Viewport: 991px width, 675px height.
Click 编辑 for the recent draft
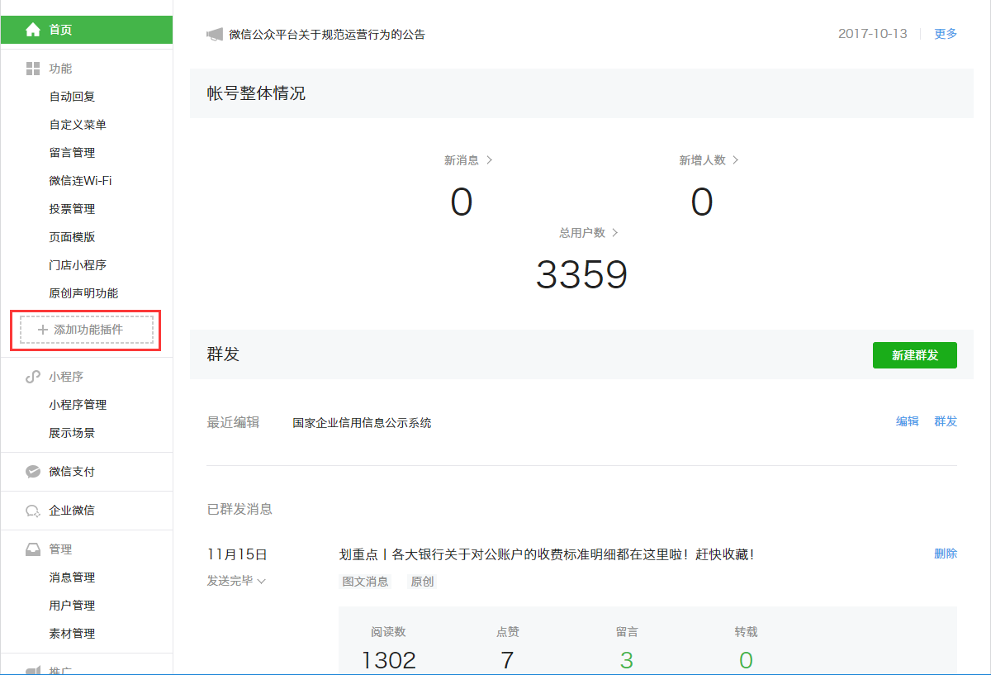point(908,421)
